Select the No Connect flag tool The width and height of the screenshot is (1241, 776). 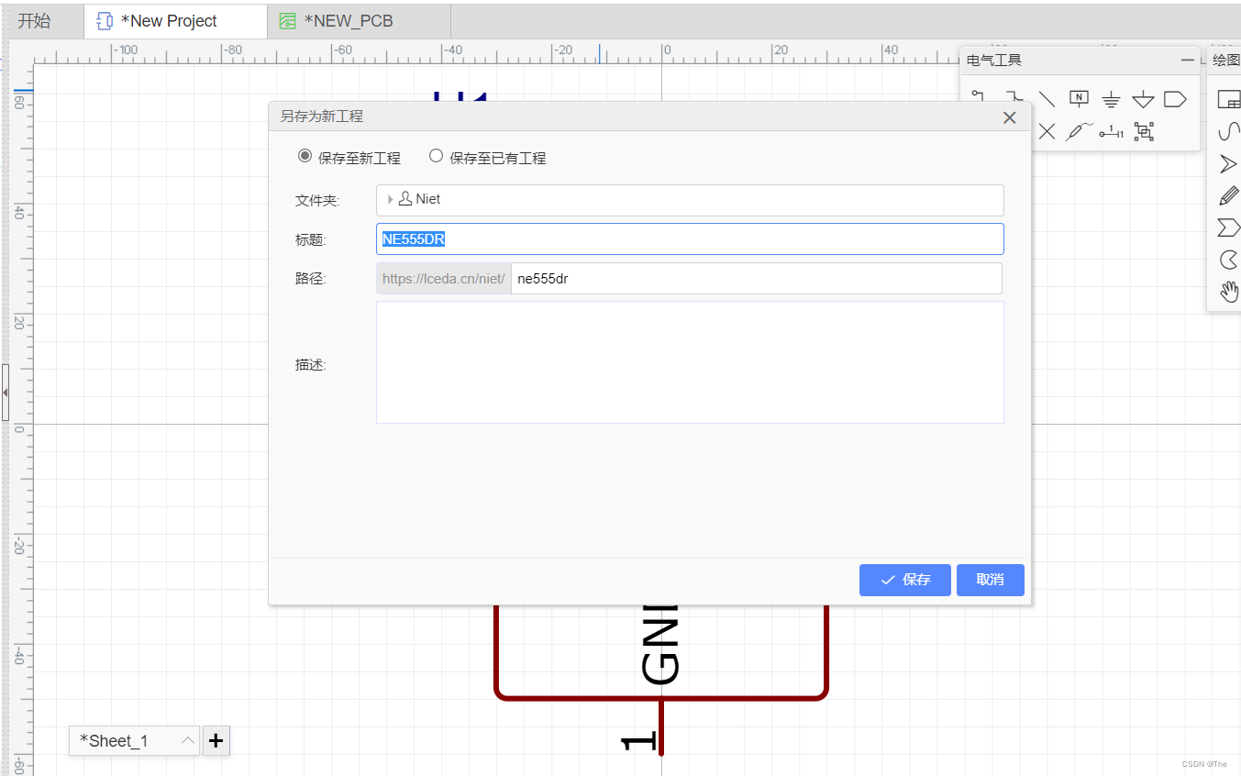[x=1047, y=131]
